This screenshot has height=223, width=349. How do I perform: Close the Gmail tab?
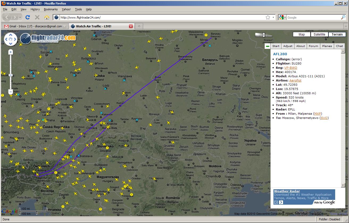tap(64, 26)
